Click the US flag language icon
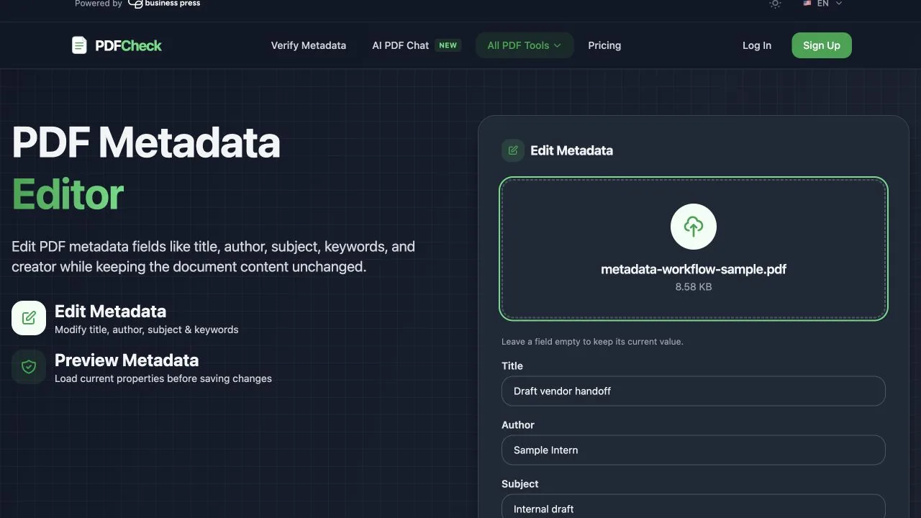The image size is (921, 518). pos(807,4)
